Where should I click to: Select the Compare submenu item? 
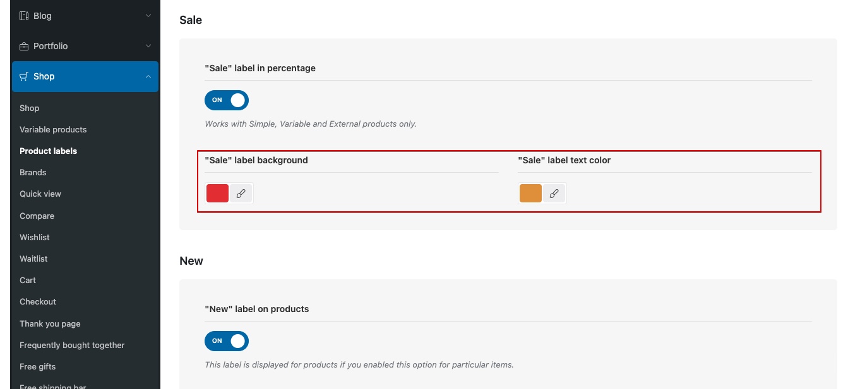[37, 216]
